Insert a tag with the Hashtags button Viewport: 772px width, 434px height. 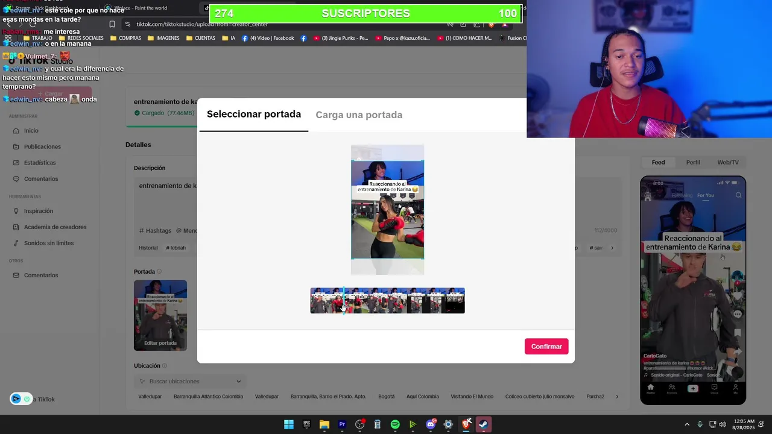pos(155,231)
